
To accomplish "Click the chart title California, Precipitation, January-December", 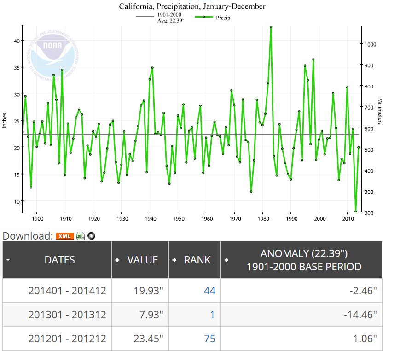I will [x=192, y=6].
